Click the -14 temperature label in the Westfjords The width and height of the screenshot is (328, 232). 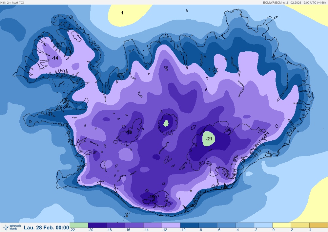(55, 58)
